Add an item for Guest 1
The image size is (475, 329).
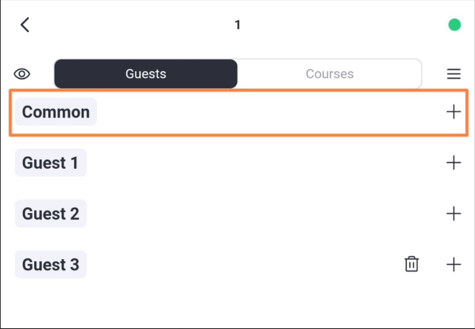point(453,163)
